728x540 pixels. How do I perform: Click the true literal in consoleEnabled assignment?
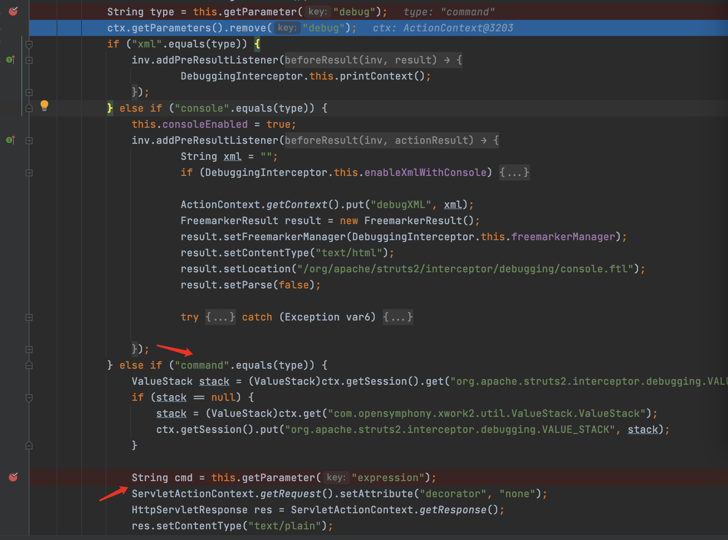pos(279,124)
